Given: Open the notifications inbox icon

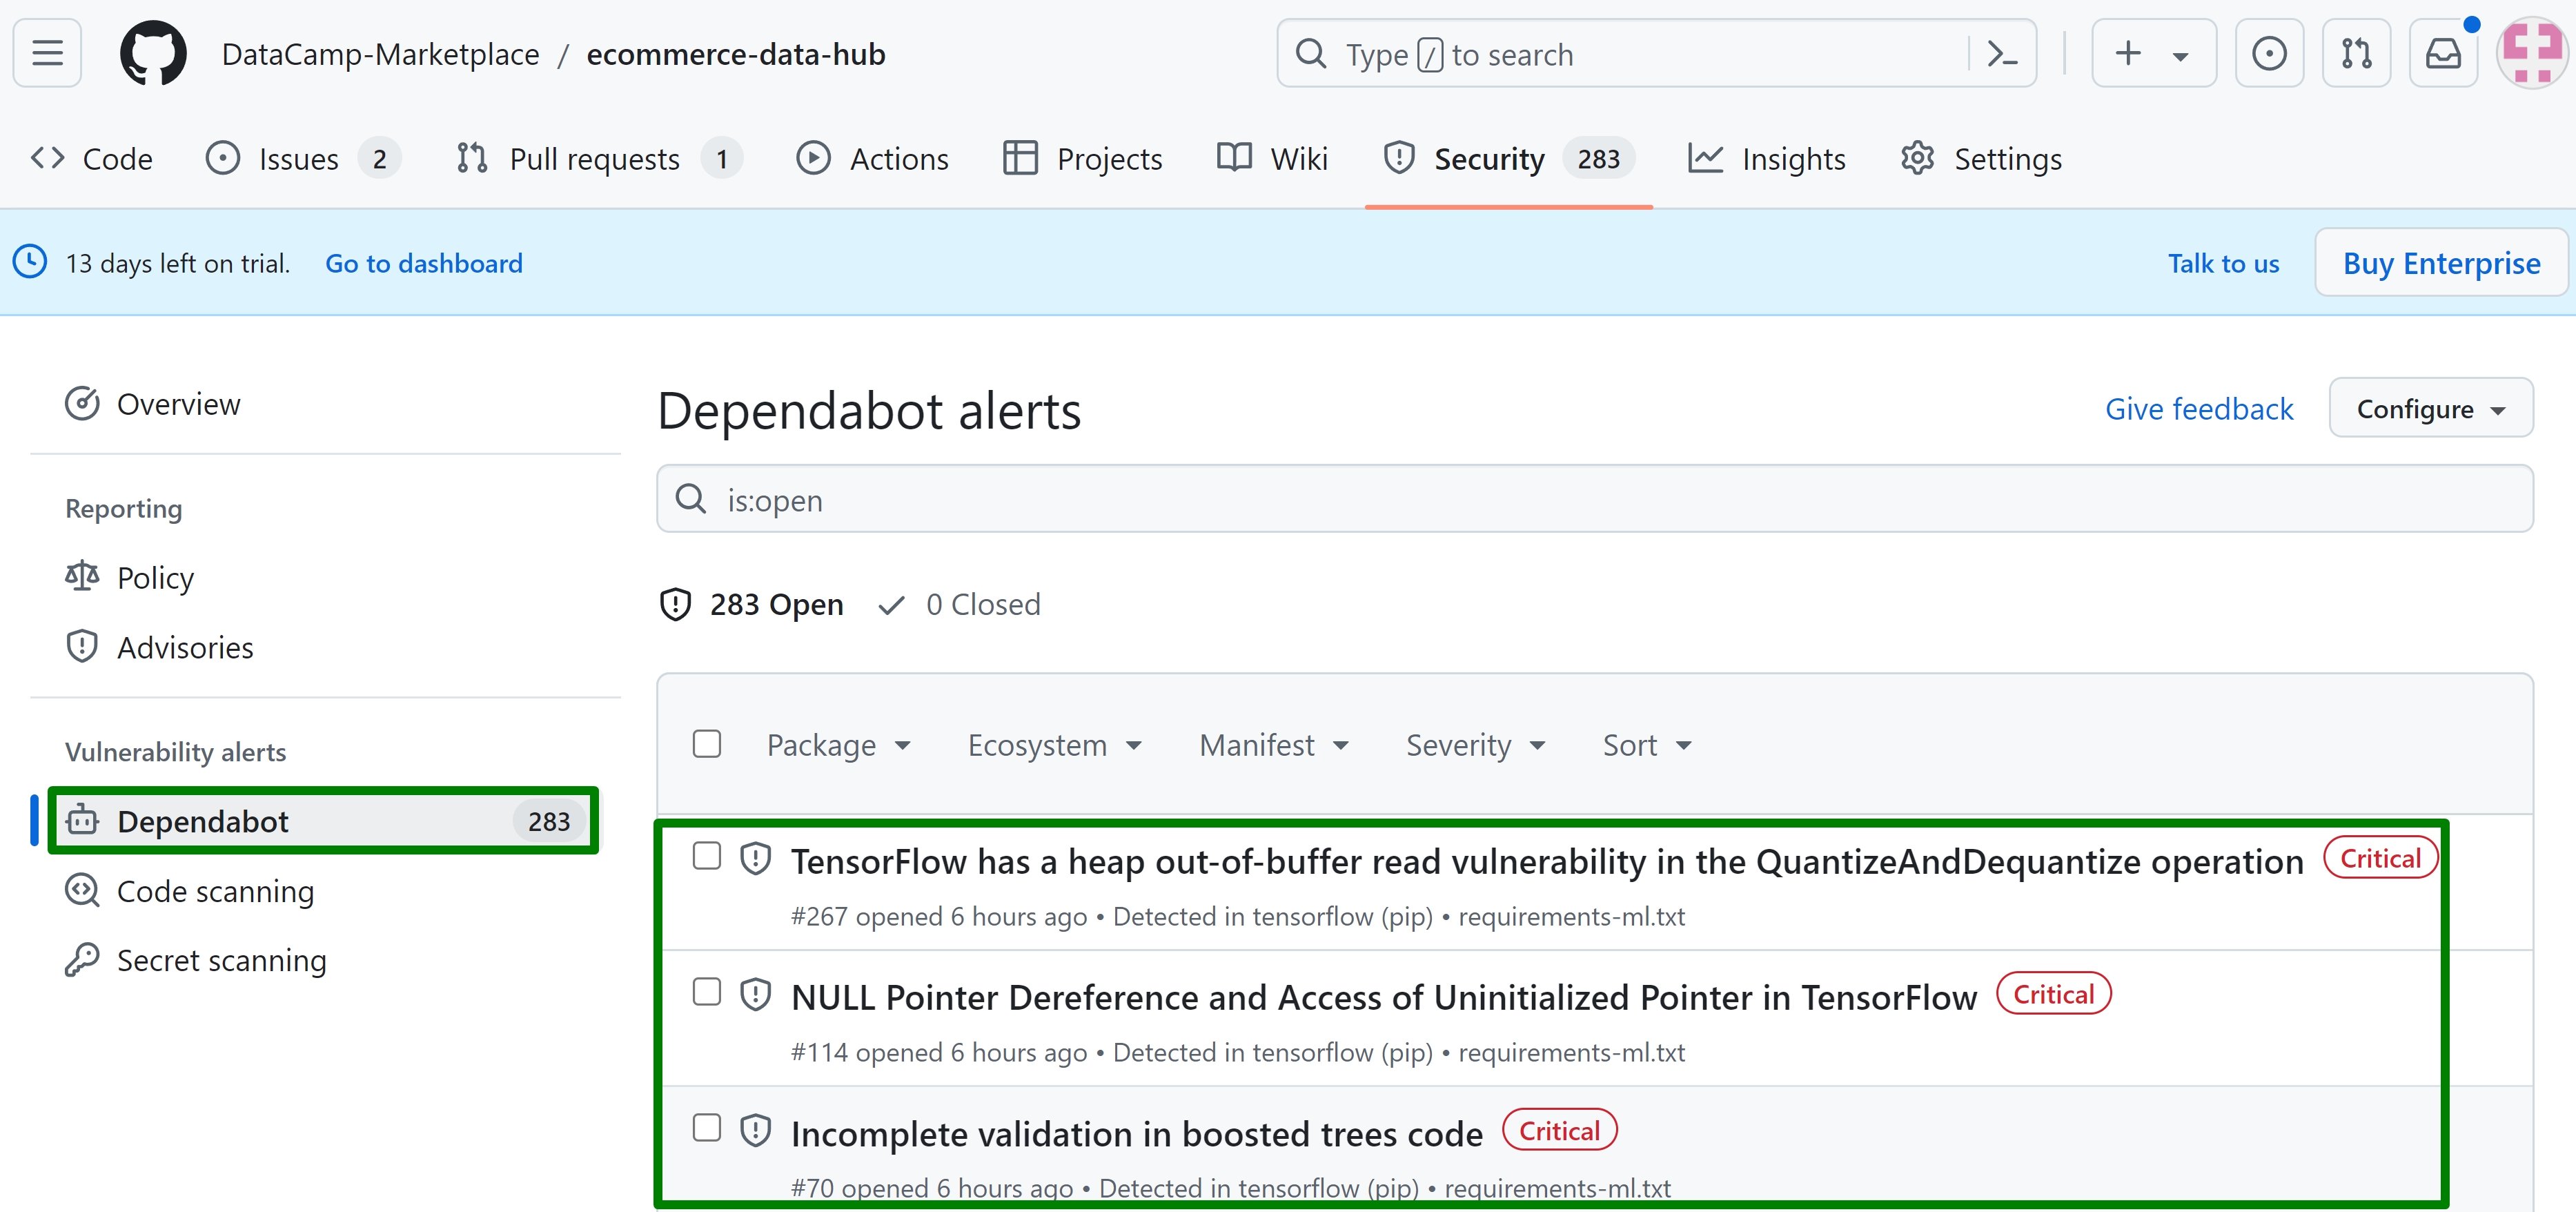Looking at the screenshot, I should click(x=2443, y=53).
